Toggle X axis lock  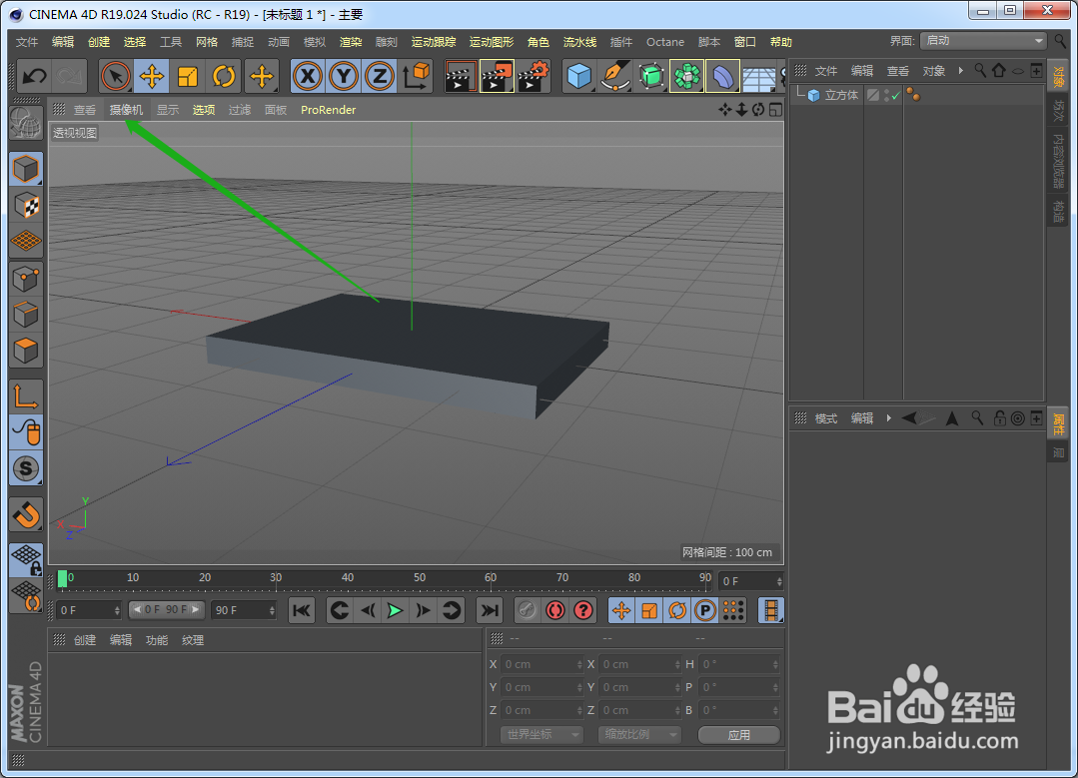pyautogui.click(x=308, y=76)
